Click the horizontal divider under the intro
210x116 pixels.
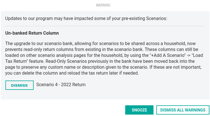(x=105, y=26)
